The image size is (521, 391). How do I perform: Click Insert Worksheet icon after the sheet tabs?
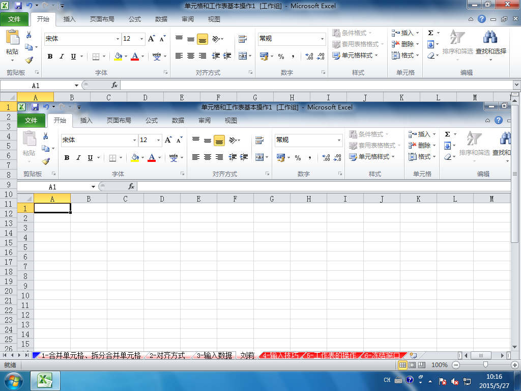pos(413,355)
